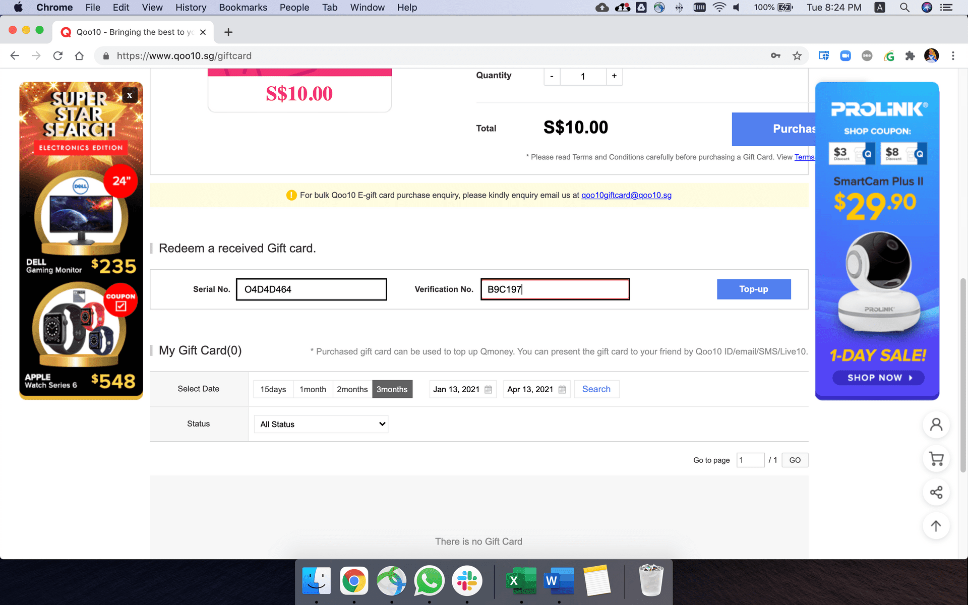This screenshot has width=968, height=605.
Task: Open Slack from the Dock
Action: 467,581
